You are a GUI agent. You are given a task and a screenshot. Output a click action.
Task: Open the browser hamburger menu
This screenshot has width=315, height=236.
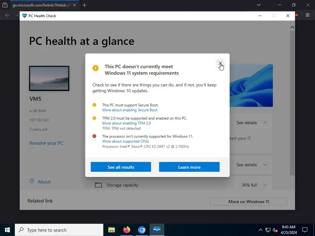308,15
